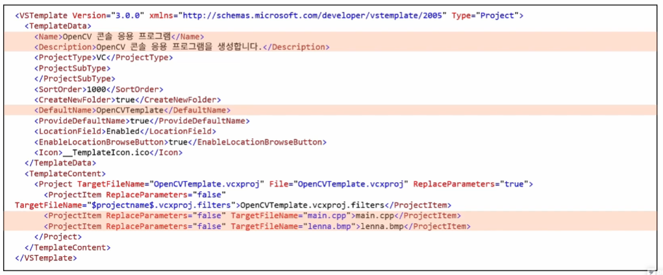Click the Type="Project" attribute

pyautogui.click(x=485, y=16)
